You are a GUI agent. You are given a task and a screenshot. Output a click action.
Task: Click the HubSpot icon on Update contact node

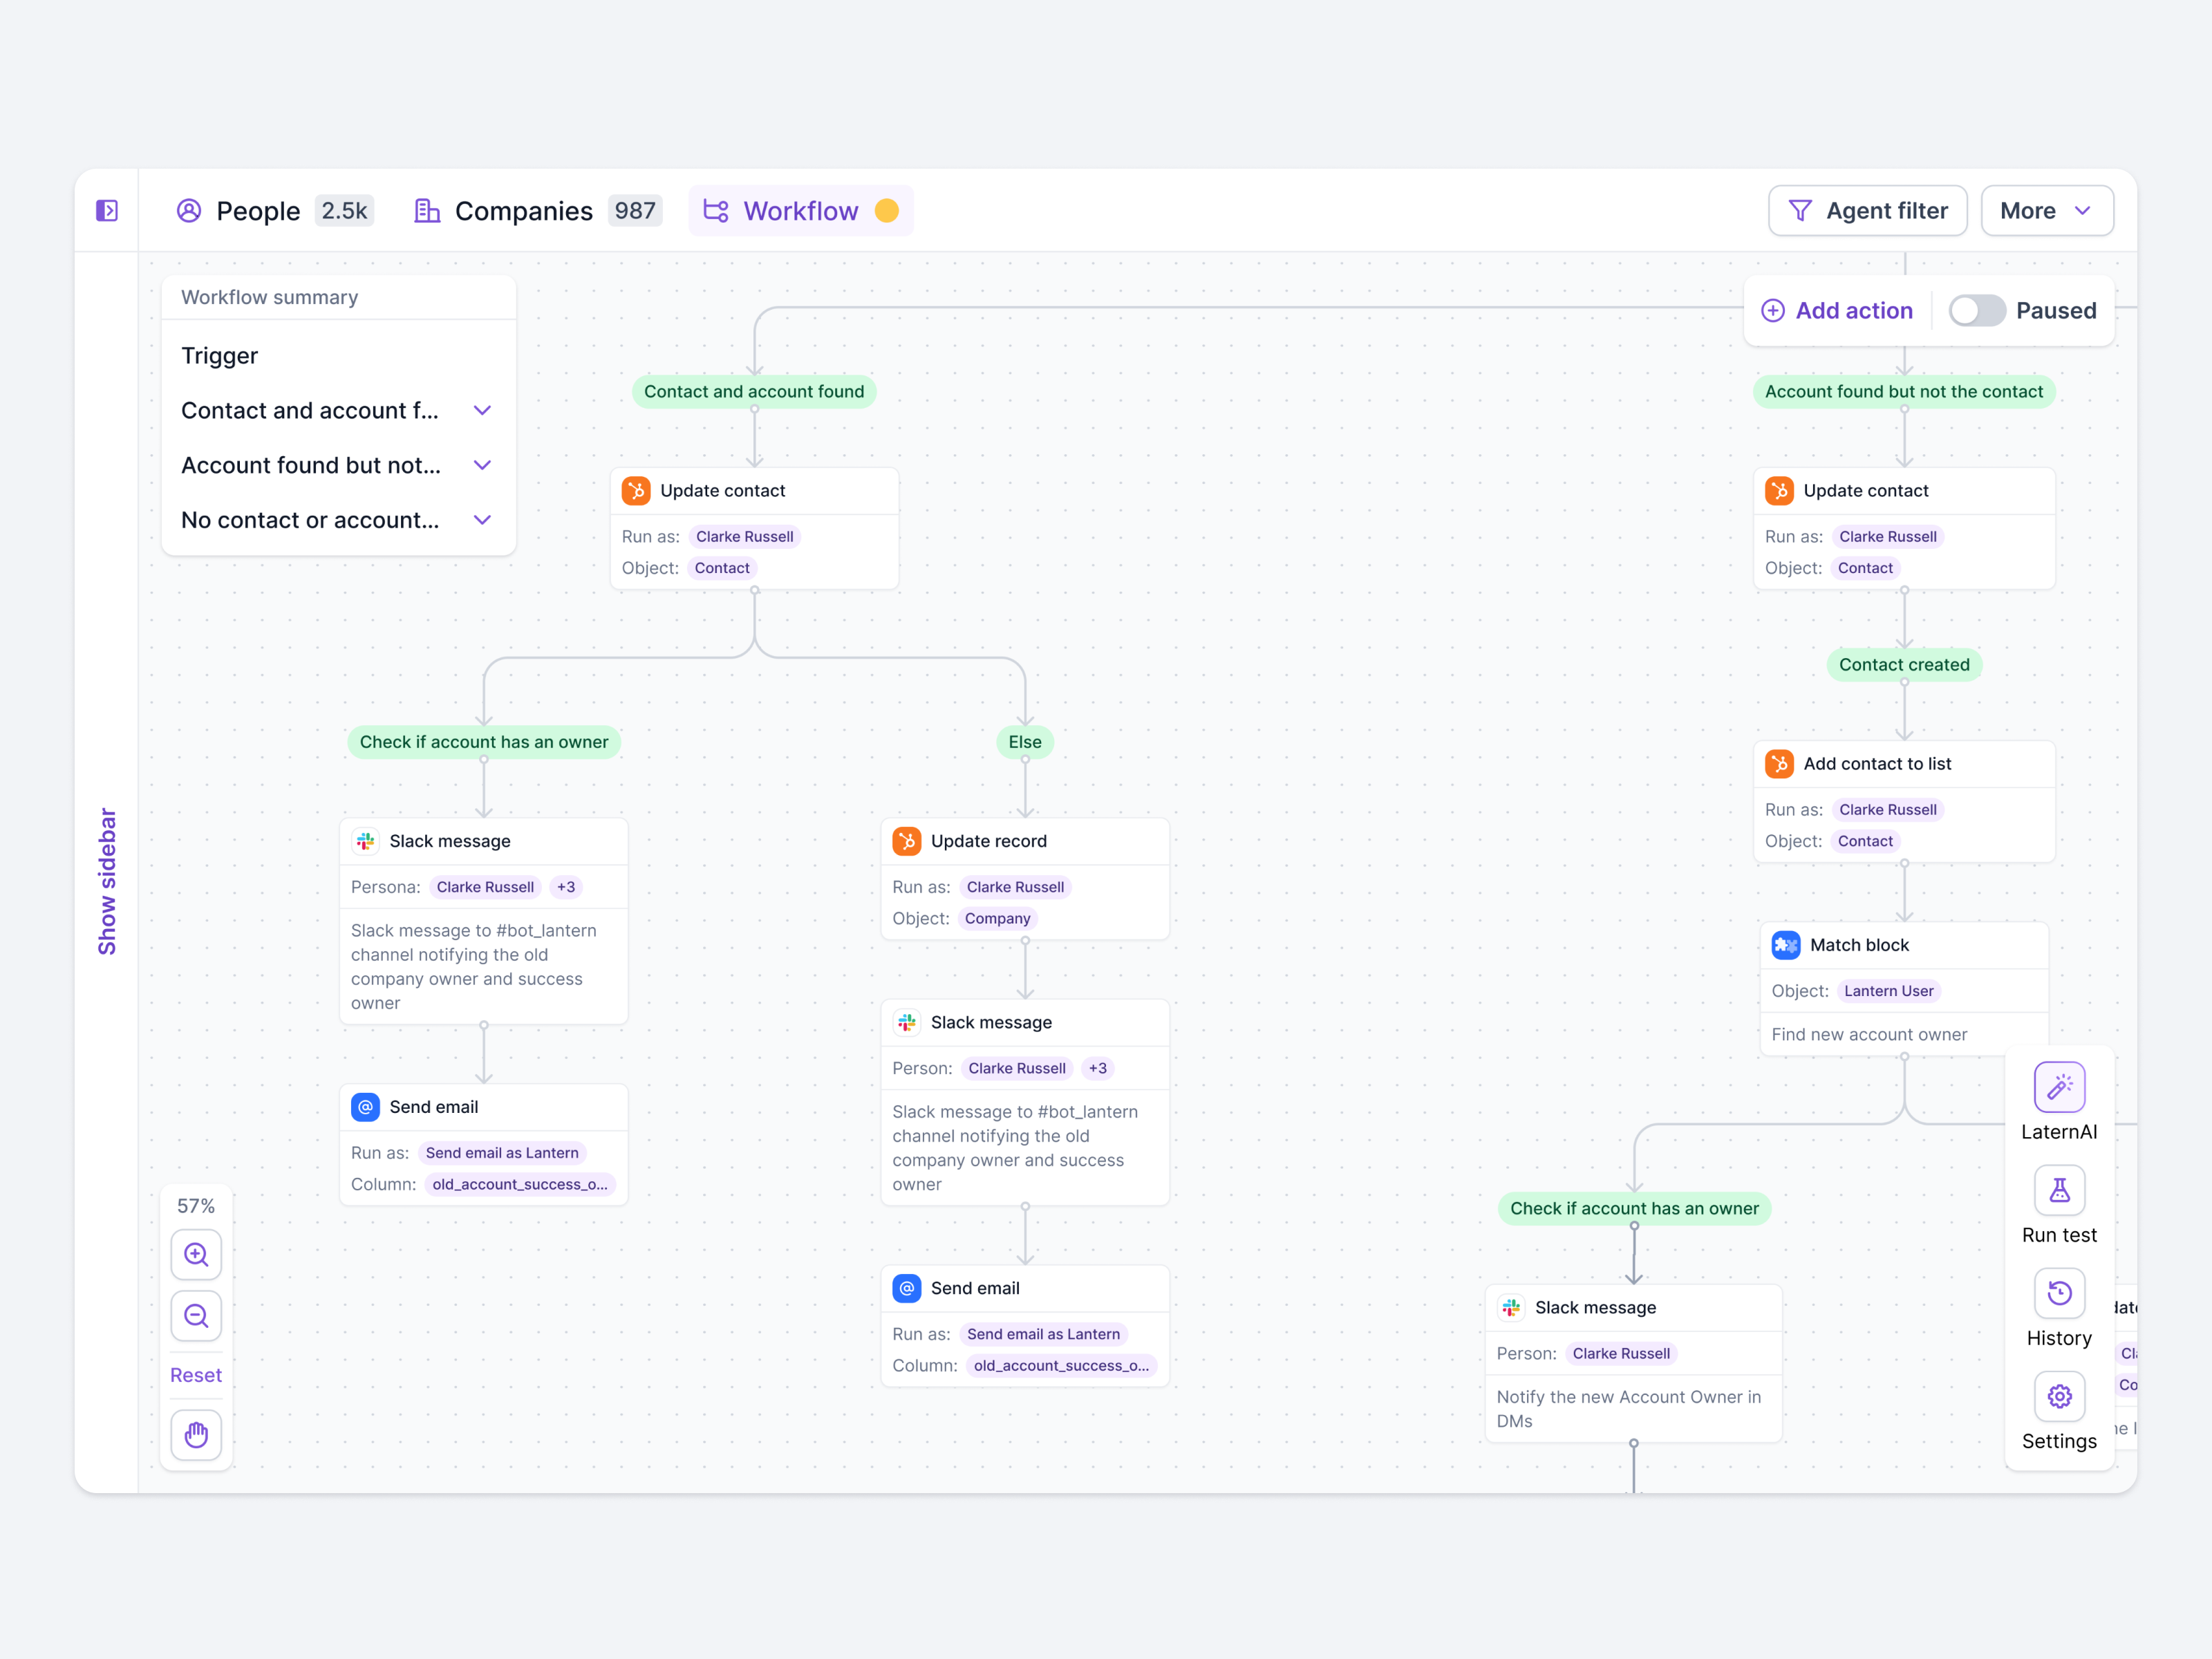pyautogui.click(x=637, y=490)
